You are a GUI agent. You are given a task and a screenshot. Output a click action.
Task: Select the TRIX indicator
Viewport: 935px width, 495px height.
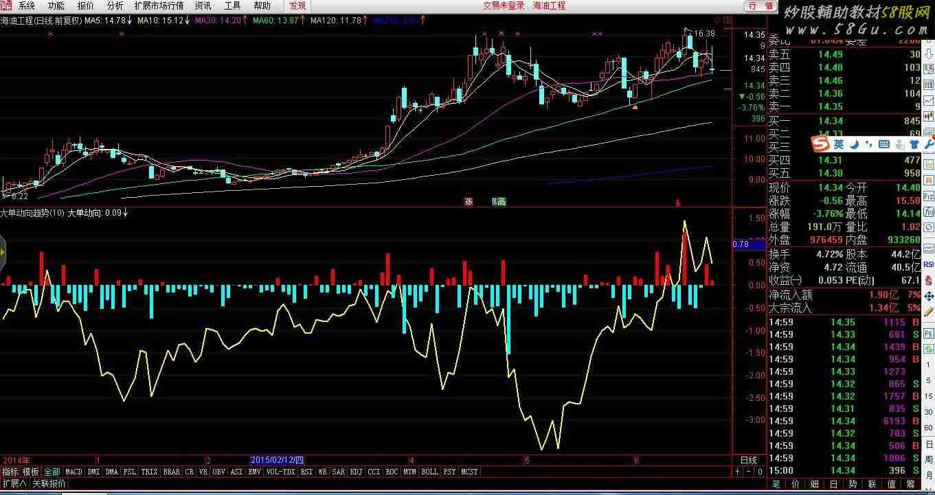point(150,472)
